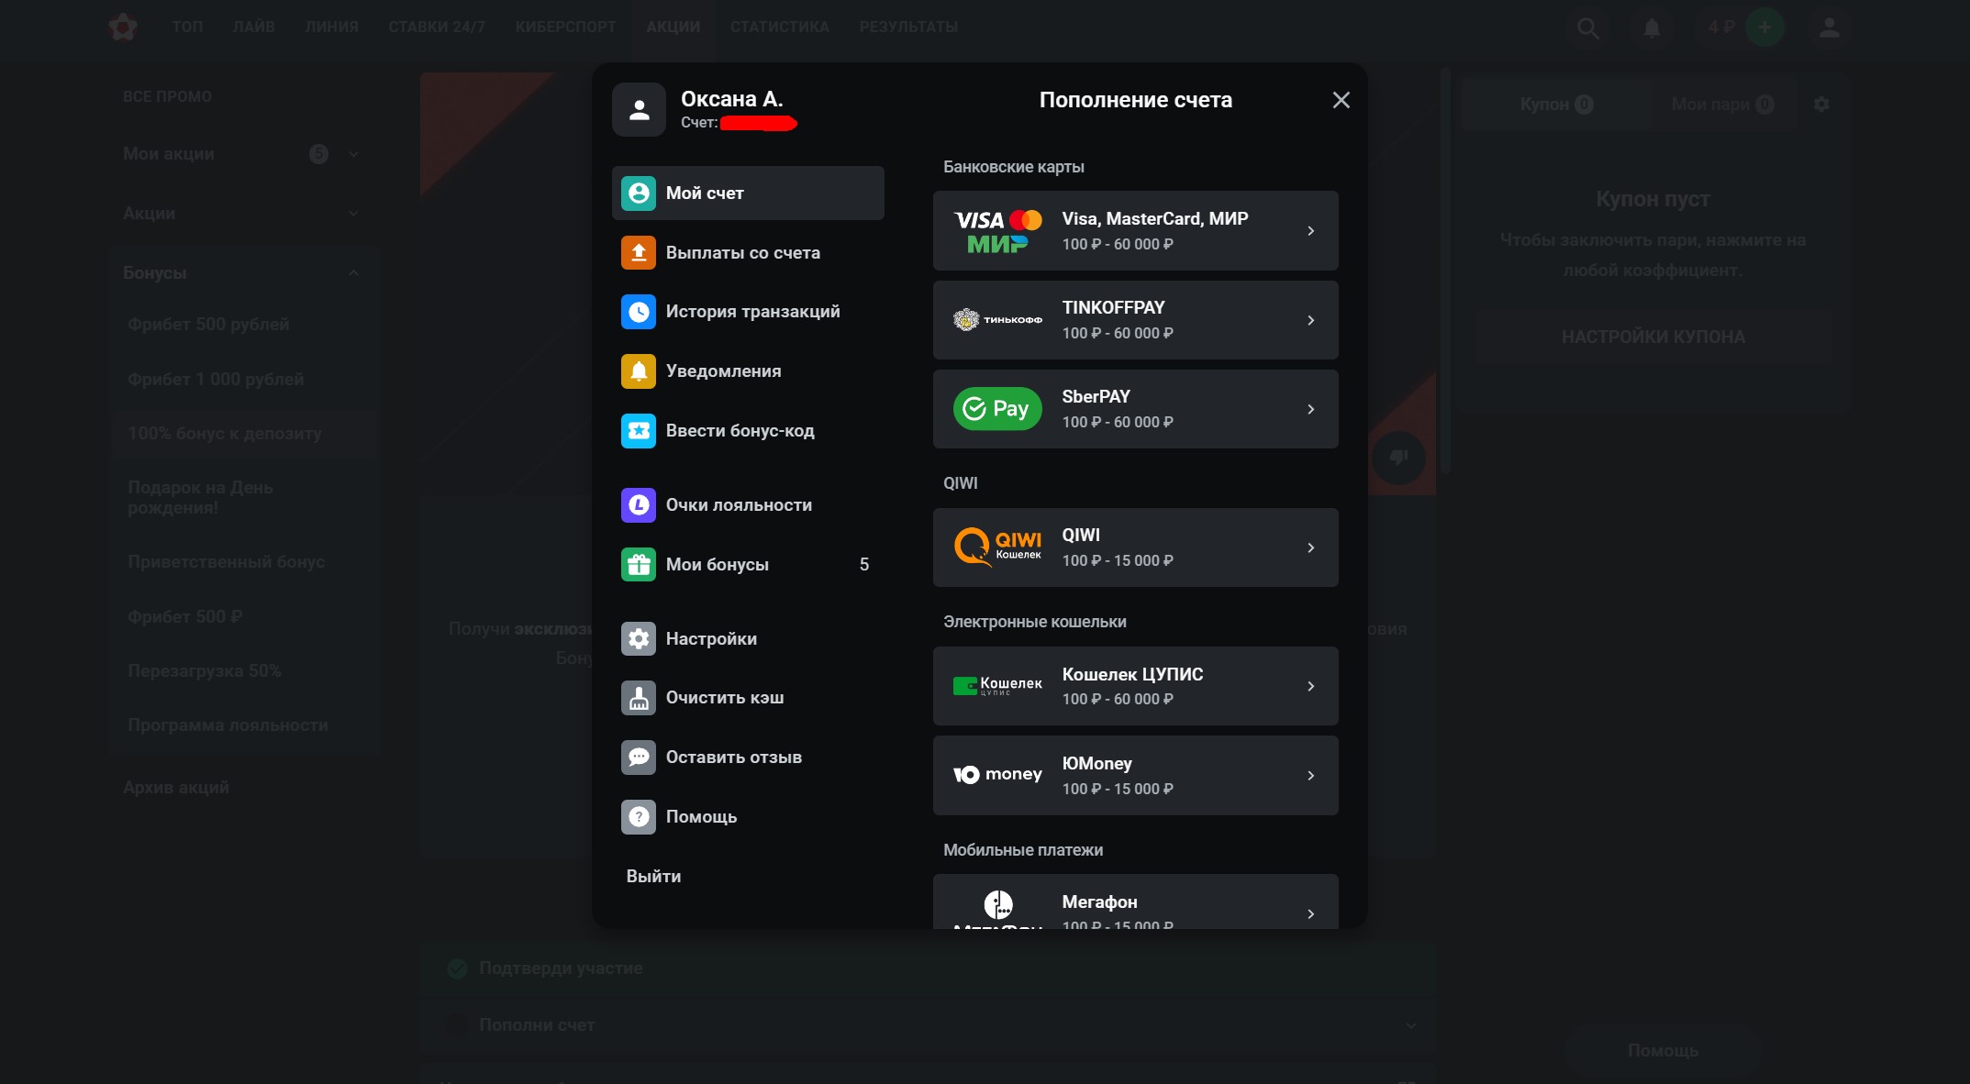Click the search magnifier in the top bar

point(1587,28)
